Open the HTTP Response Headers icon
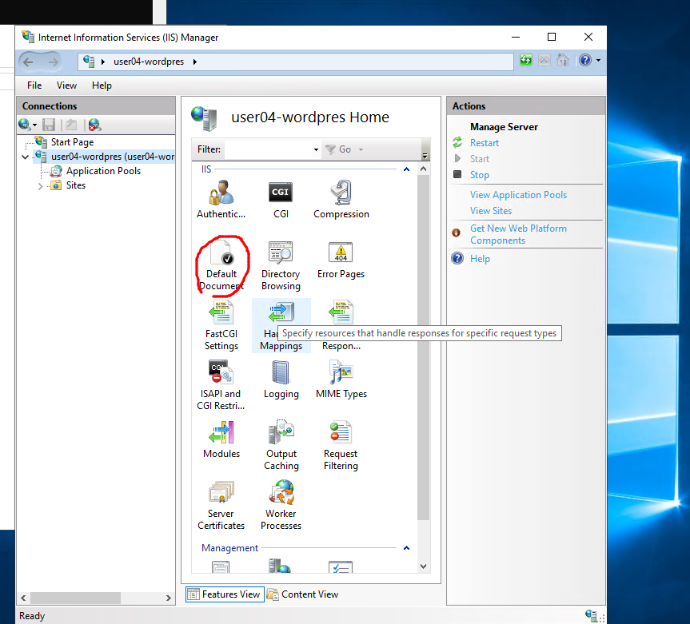 (341, 312)
